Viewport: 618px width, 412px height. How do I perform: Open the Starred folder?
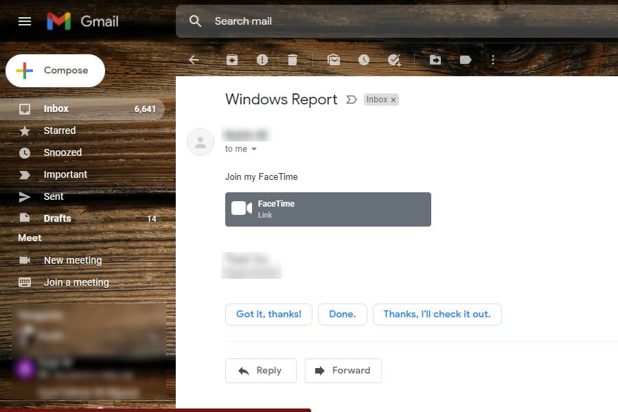pyautogui.click(x=58, y=130)
